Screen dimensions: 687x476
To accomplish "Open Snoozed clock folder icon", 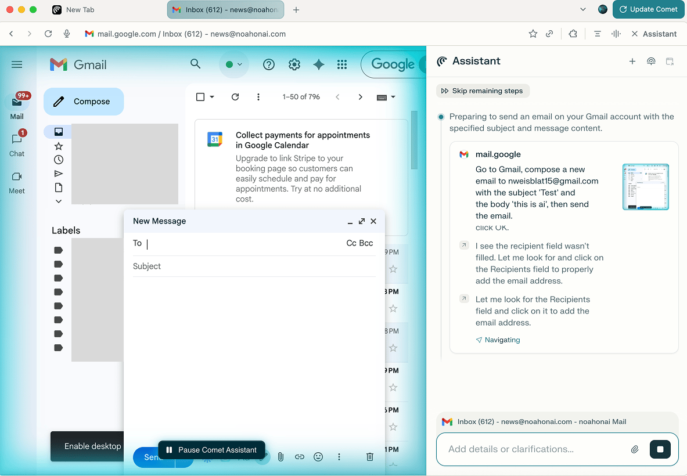I will pyautogui.click(x=58, y=160).
